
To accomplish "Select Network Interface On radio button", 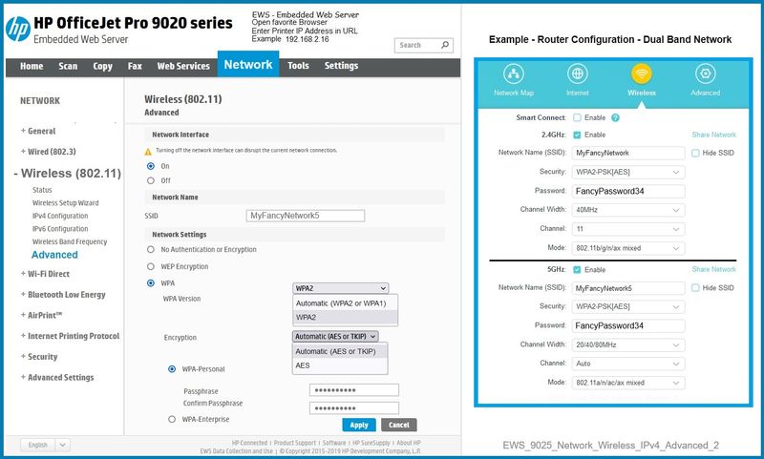I will (x=151, y=166).
